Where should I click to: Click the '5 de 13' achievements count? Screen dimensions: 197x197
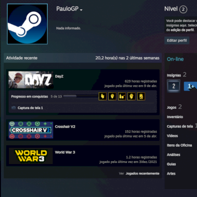click(x=56, y=97)
